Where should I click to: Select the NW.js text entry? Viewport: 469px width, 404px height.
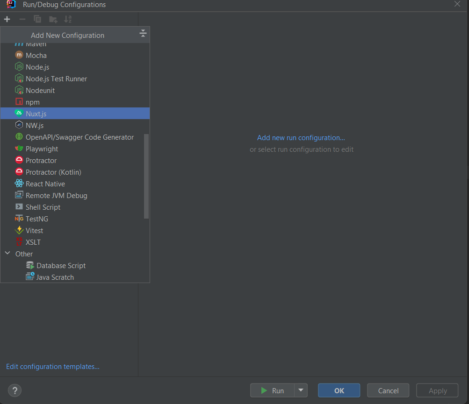pos(35,126)
